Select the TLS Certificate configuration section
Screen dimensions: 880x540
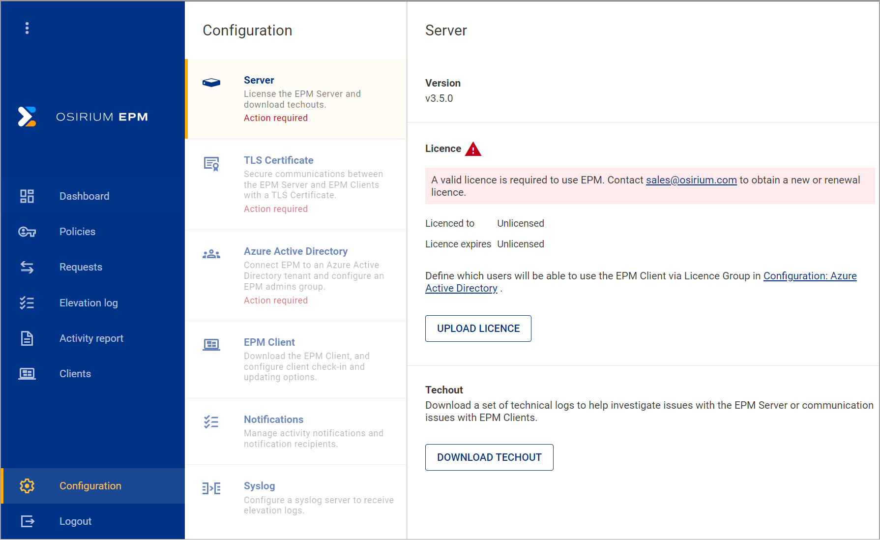pos(296,184)
